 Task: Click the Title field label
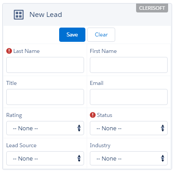(x=12, y=83)
